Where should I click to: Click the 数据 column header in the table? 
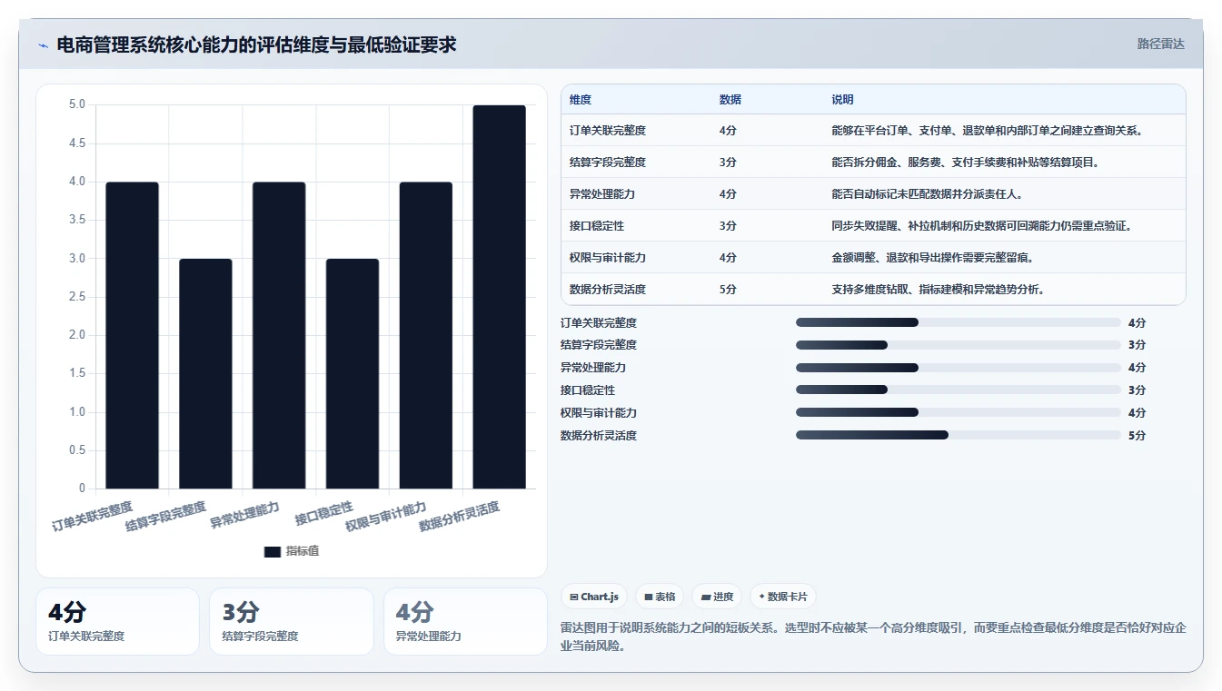730,100
